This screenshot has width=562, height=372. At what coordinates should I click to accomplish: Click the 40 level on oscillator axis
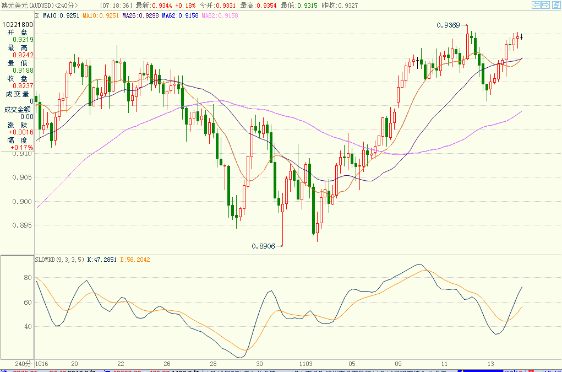(28, 327)
